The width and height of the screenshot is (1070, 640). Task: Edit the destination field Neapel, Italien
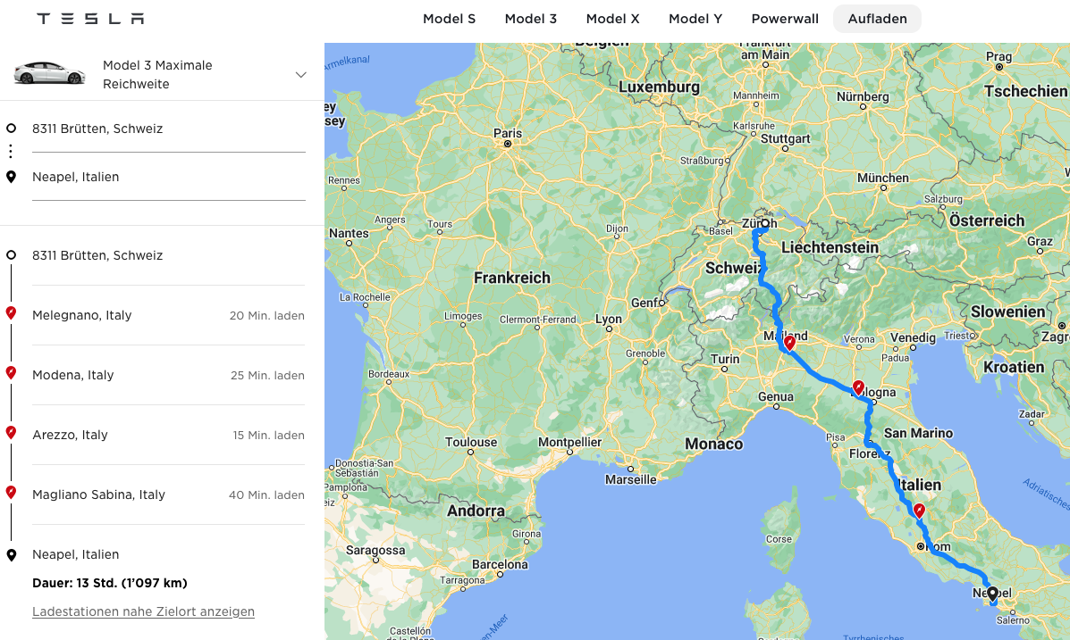pyautogui.click(x=169, y=178)
